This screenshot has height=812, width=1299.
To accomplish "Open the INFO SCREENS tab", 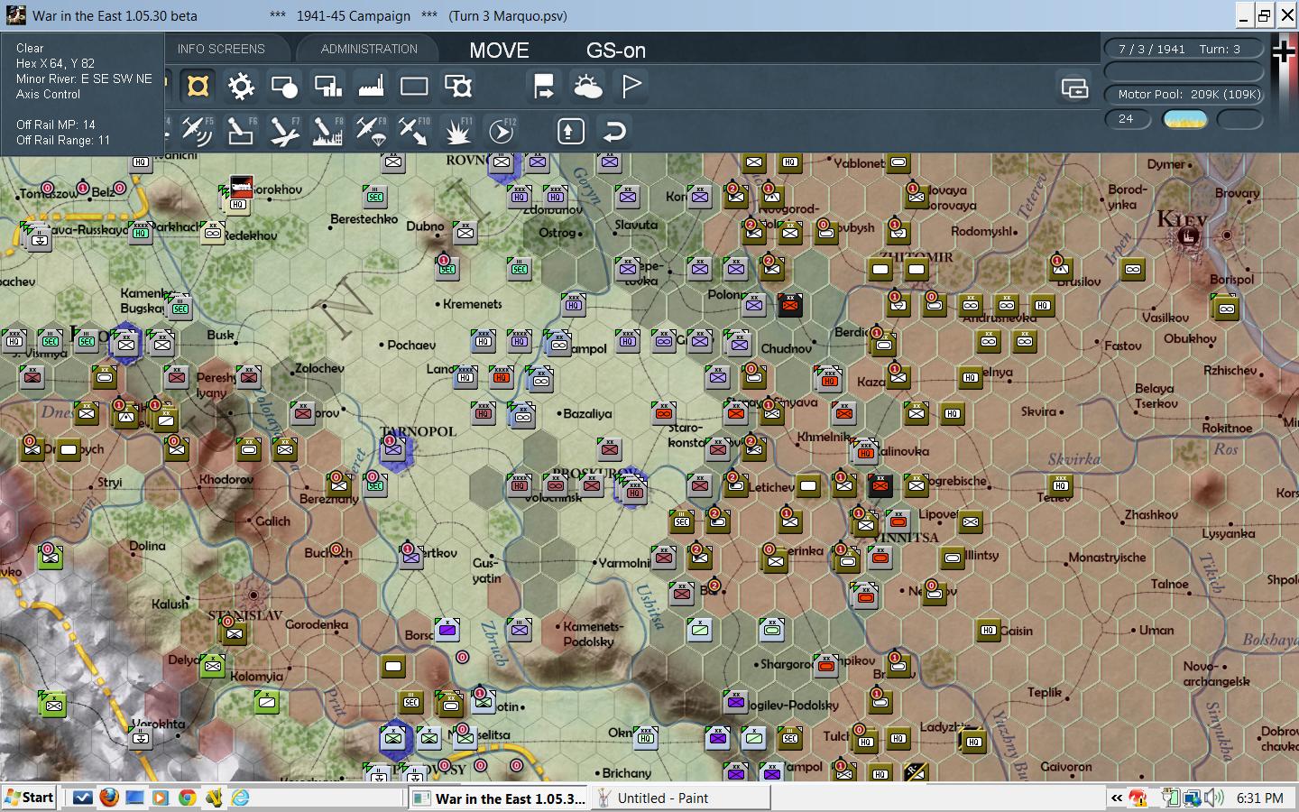I will click(221, 49).
